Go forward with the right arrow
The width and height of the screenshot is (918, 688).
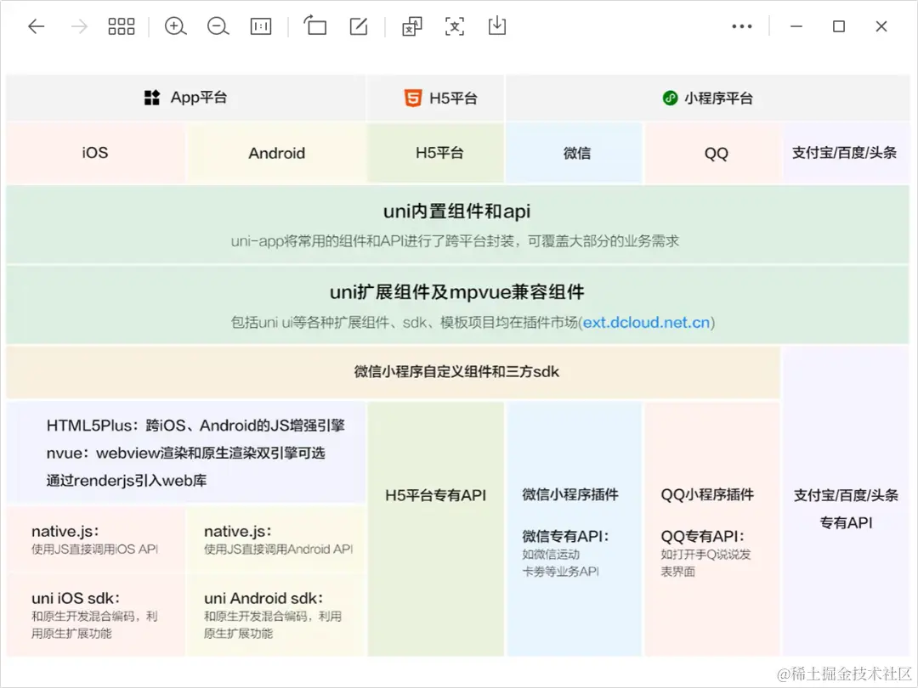coord(78,26)
